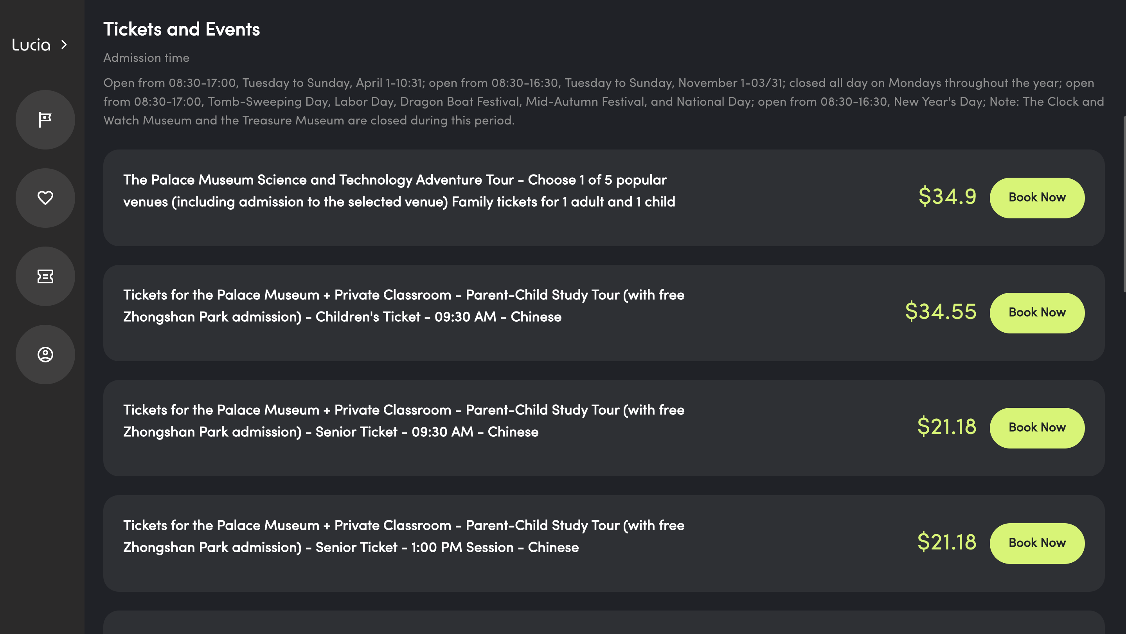Viewport: 1126px width, 634px height.
Task: Select the Science and Technology Adventure Tour title
Action: 399,191
